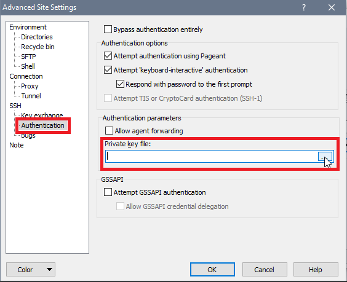Viewport: 347px width, 282px height.
Task: Click inside the Private key file field
Action: [212, 157]
